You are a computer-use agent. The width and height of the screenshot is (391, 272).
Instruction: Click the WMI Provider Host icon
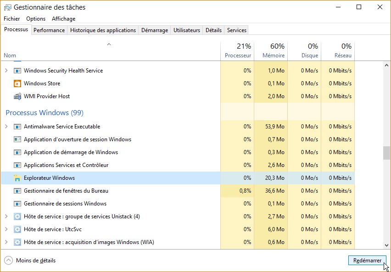(x=17, y=96)
